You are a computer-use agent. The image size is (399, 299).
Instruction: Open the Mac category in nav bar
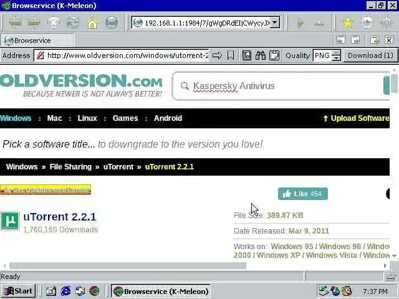point(54,118)
